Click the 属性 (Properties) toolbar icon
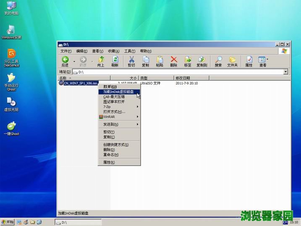 click(249, 61)
